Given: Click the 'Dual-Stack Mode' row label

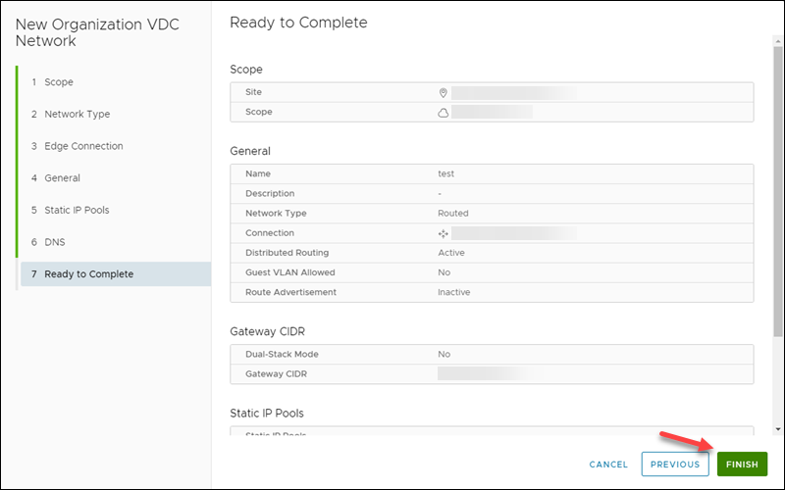Looking at the screenshot, I should [282, 354].
